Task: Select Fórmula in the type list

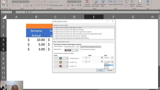Action: (x=109, y=67)
